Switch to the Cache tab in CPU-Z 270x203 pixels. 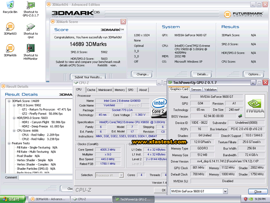click(91, 90)
